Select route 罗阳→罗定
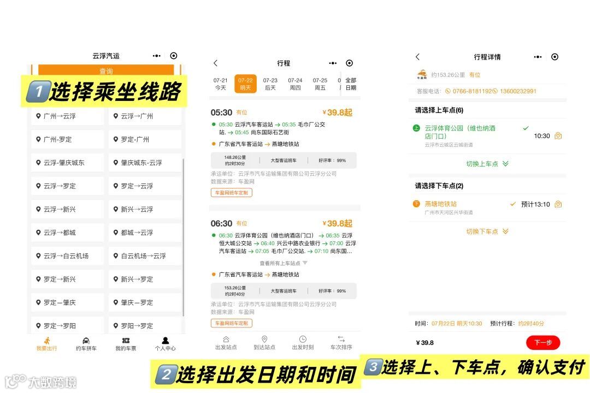This screenshot has height=393, width=590. [145, 326]
